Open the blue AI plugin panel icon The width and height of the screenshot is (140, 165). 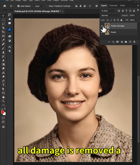(10, 30)
